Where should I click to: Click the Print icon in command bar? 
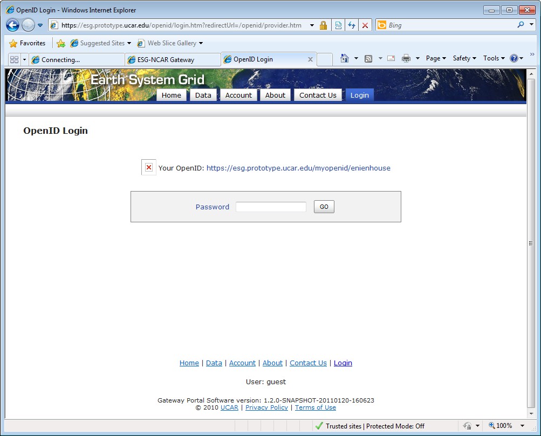pos(406,58)
